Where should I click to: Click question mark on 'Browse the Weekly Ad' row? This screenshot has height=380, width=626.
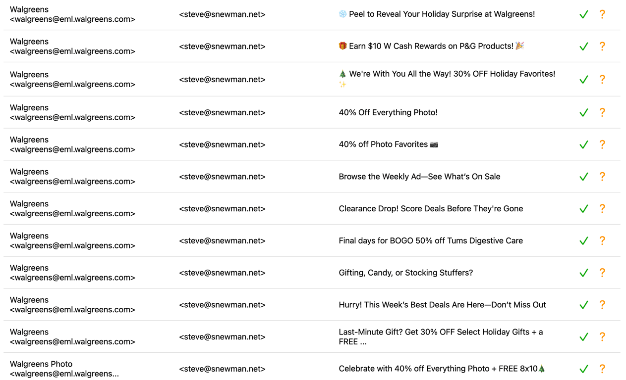pyautogui.click(x=602, y=177)
